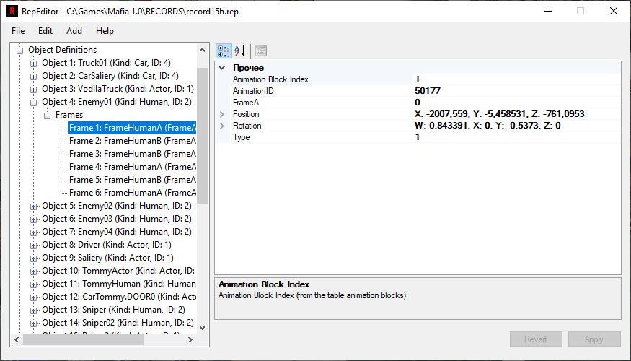The width and height of the screenshot is (631, 361).
Task: Open the Edit menu
Action: coord(45,31)
